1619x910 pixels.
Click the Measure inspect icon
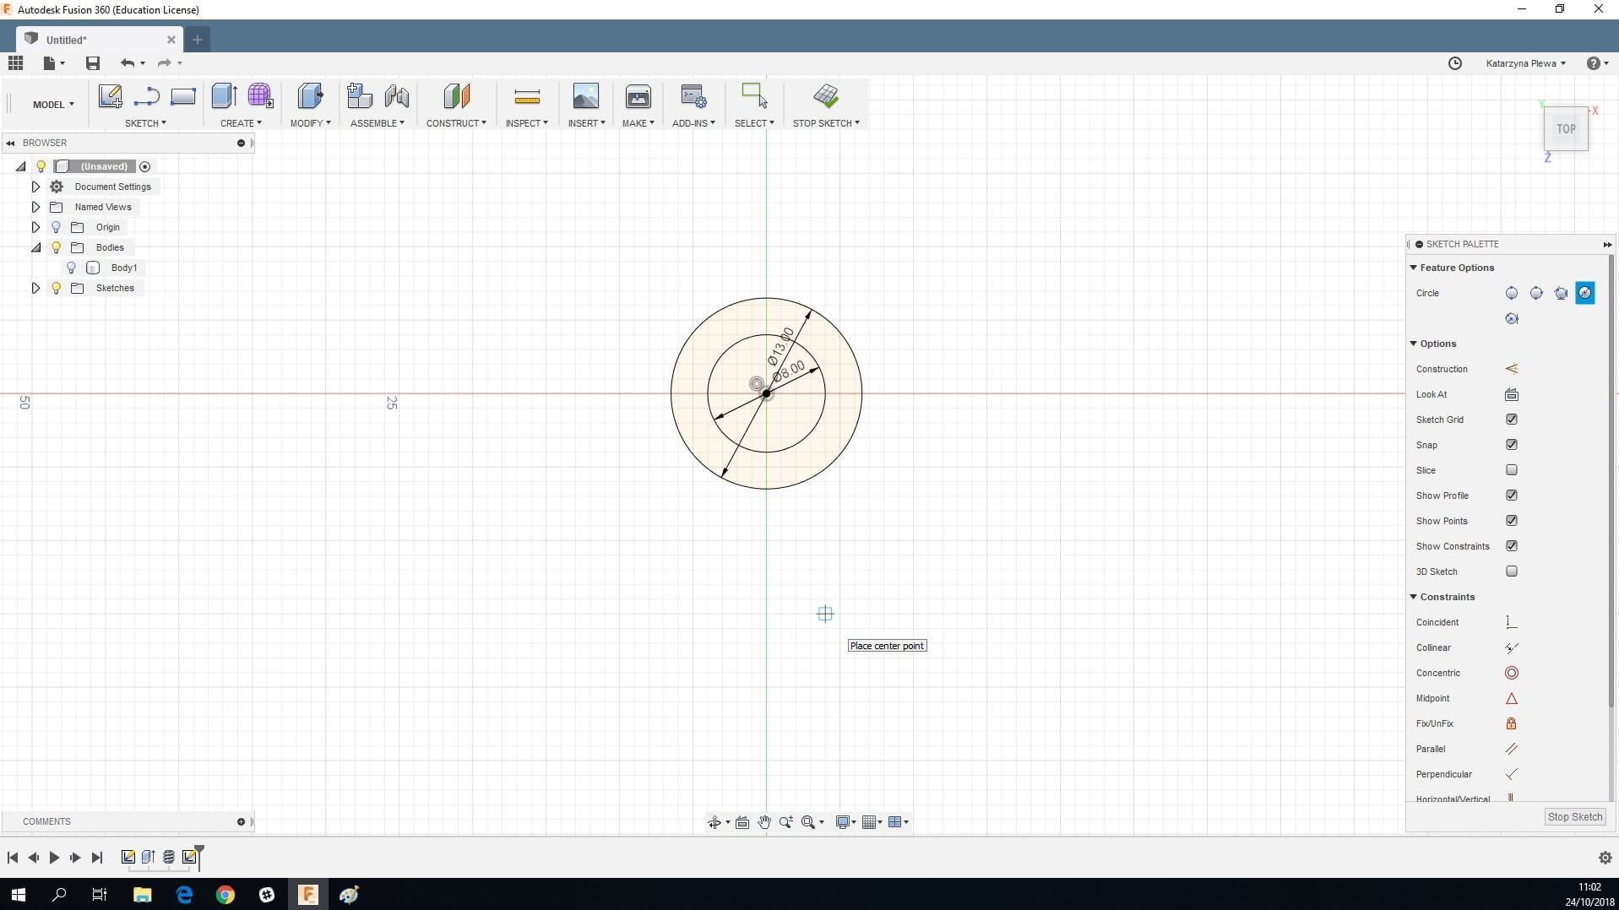526,97
